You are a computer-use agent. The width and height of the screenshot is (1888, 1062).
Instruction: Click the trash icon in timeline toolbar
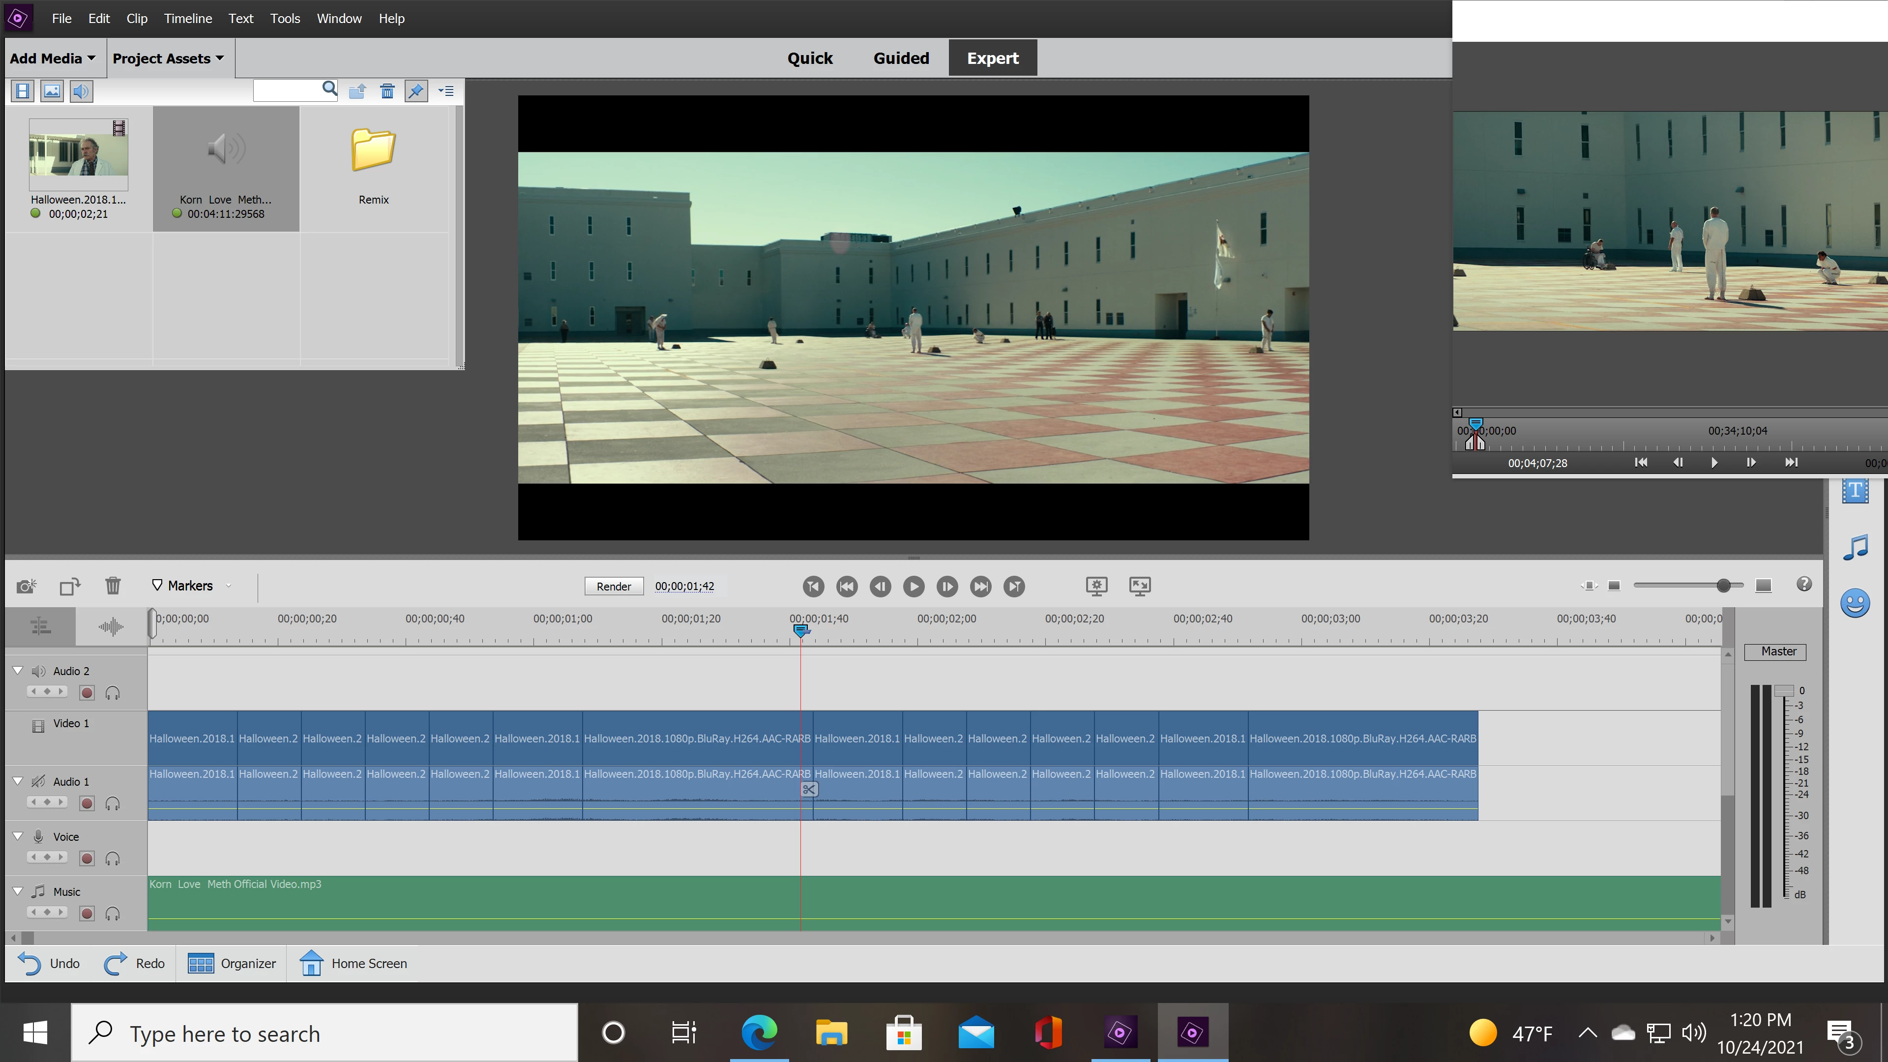pyautogui.click(x=112, y=586)
